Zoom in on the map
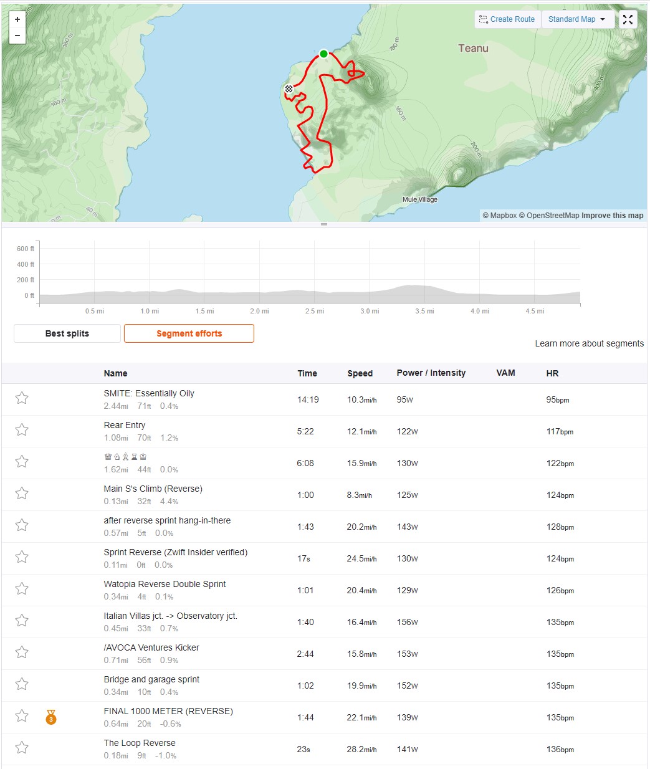Viewport: 650px width, 769px height. [17, 19]
